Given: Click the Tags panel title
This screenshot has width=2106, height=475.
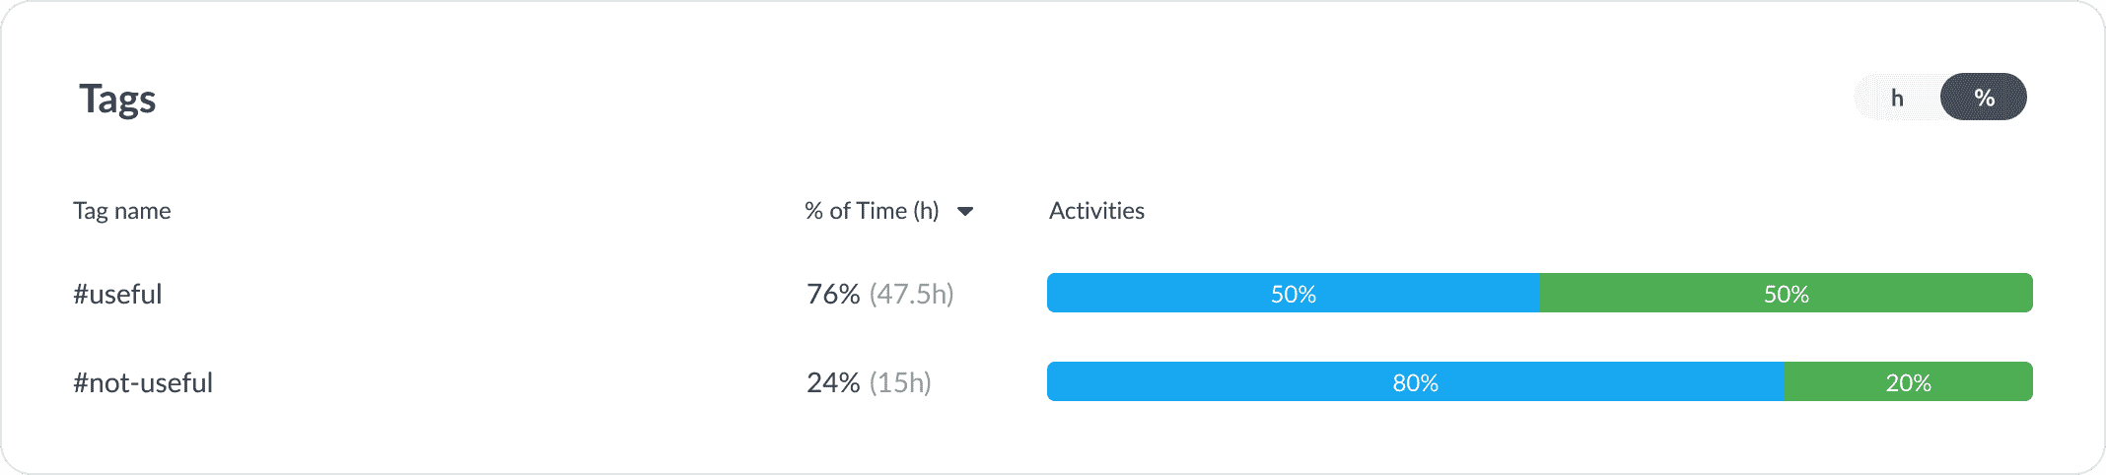Looking at the screenshot, I should (117, 99).
